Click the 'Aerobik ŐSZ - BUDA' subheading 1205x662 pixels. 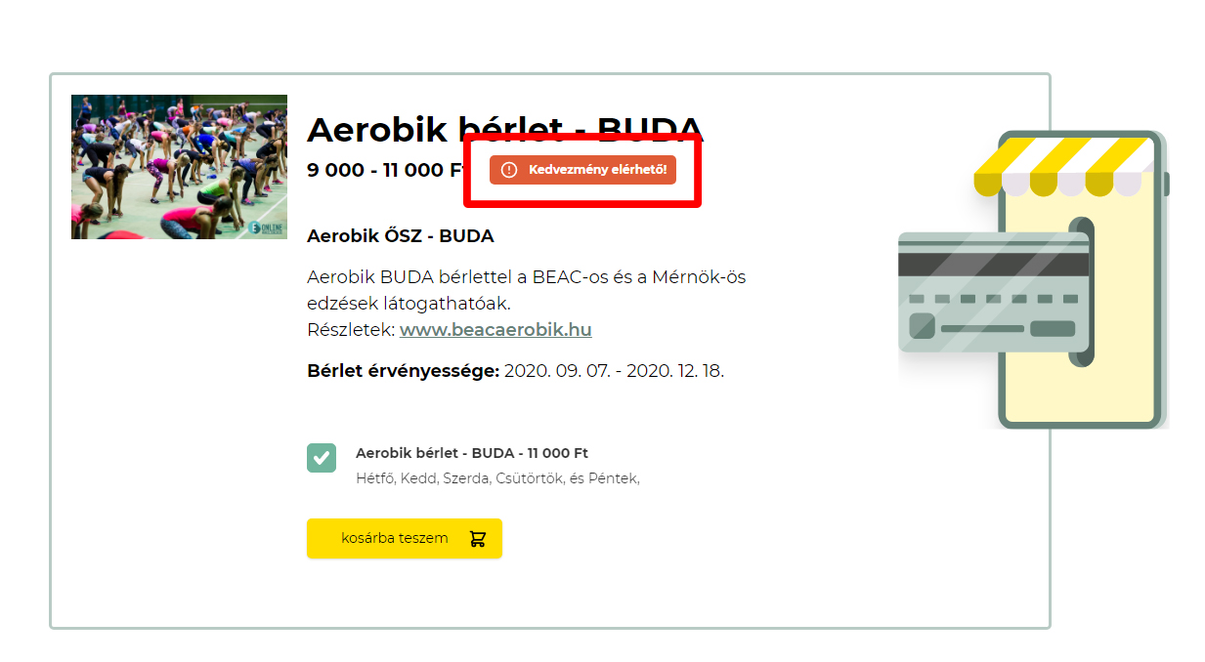coord(401,236)
